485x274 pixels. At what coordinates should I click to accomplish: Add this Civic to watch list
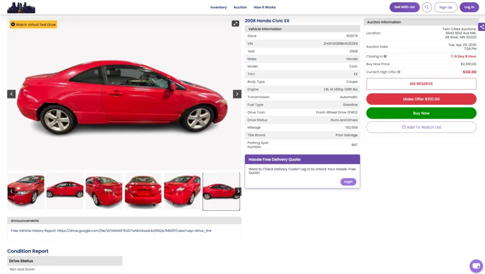pyautogui.click(x=421, y=127)
